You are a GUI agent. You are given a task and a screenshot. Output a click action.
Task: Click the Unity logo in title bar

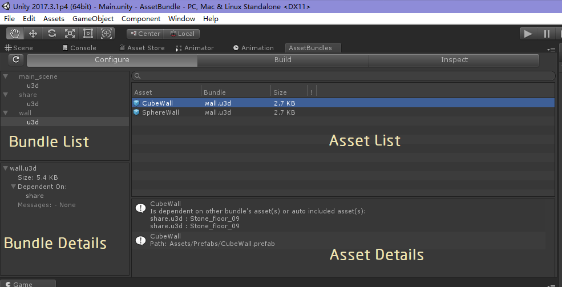(x=6, y=6)
